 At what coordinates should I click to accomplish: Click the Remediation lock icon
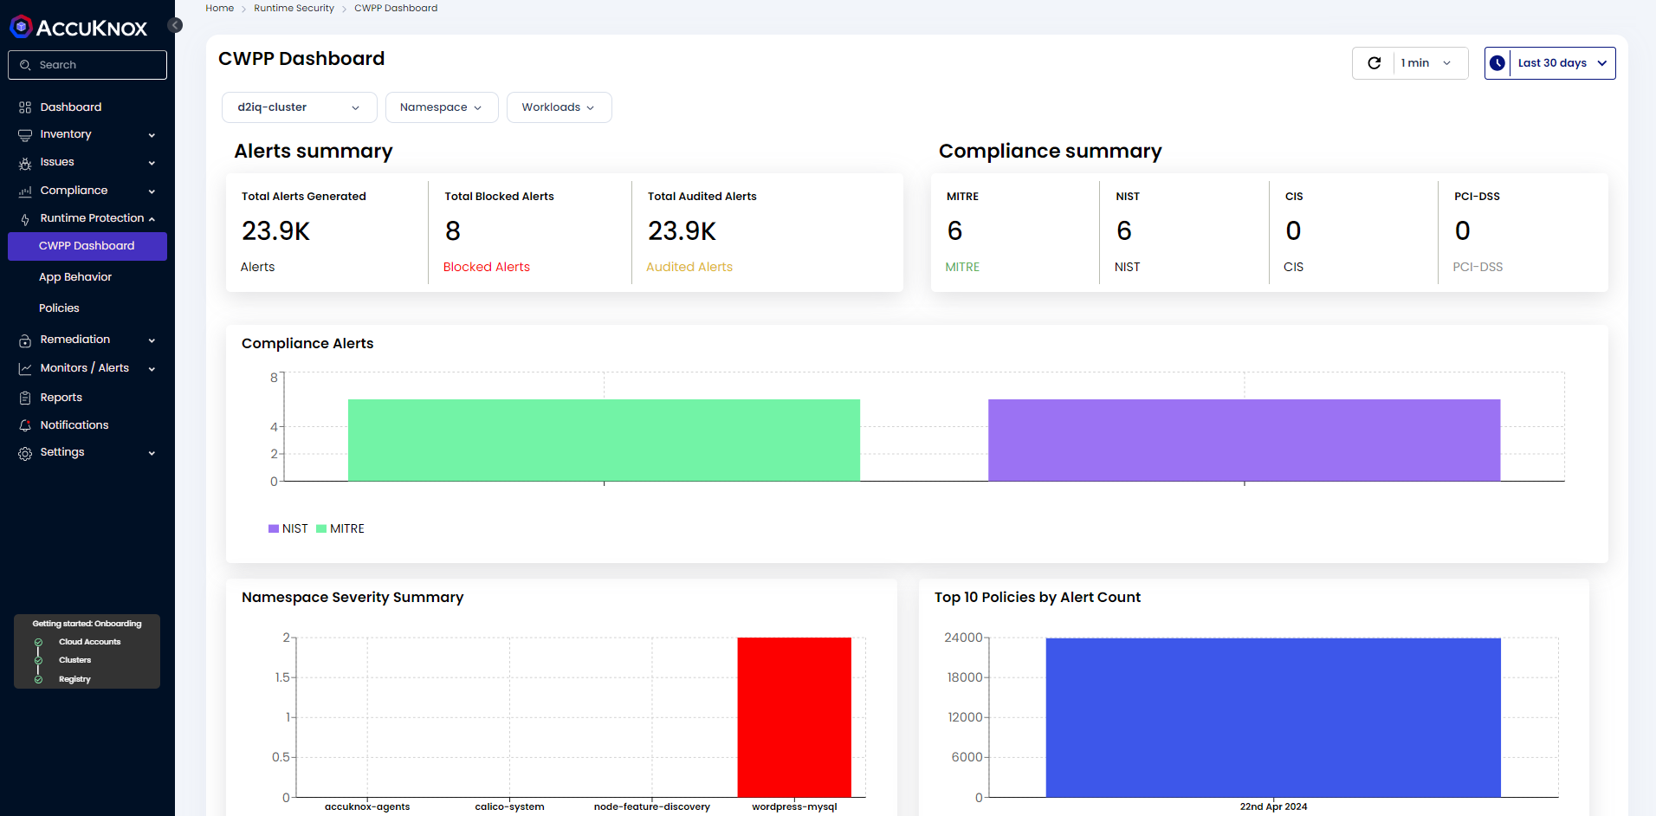click(x=25, y=340)
